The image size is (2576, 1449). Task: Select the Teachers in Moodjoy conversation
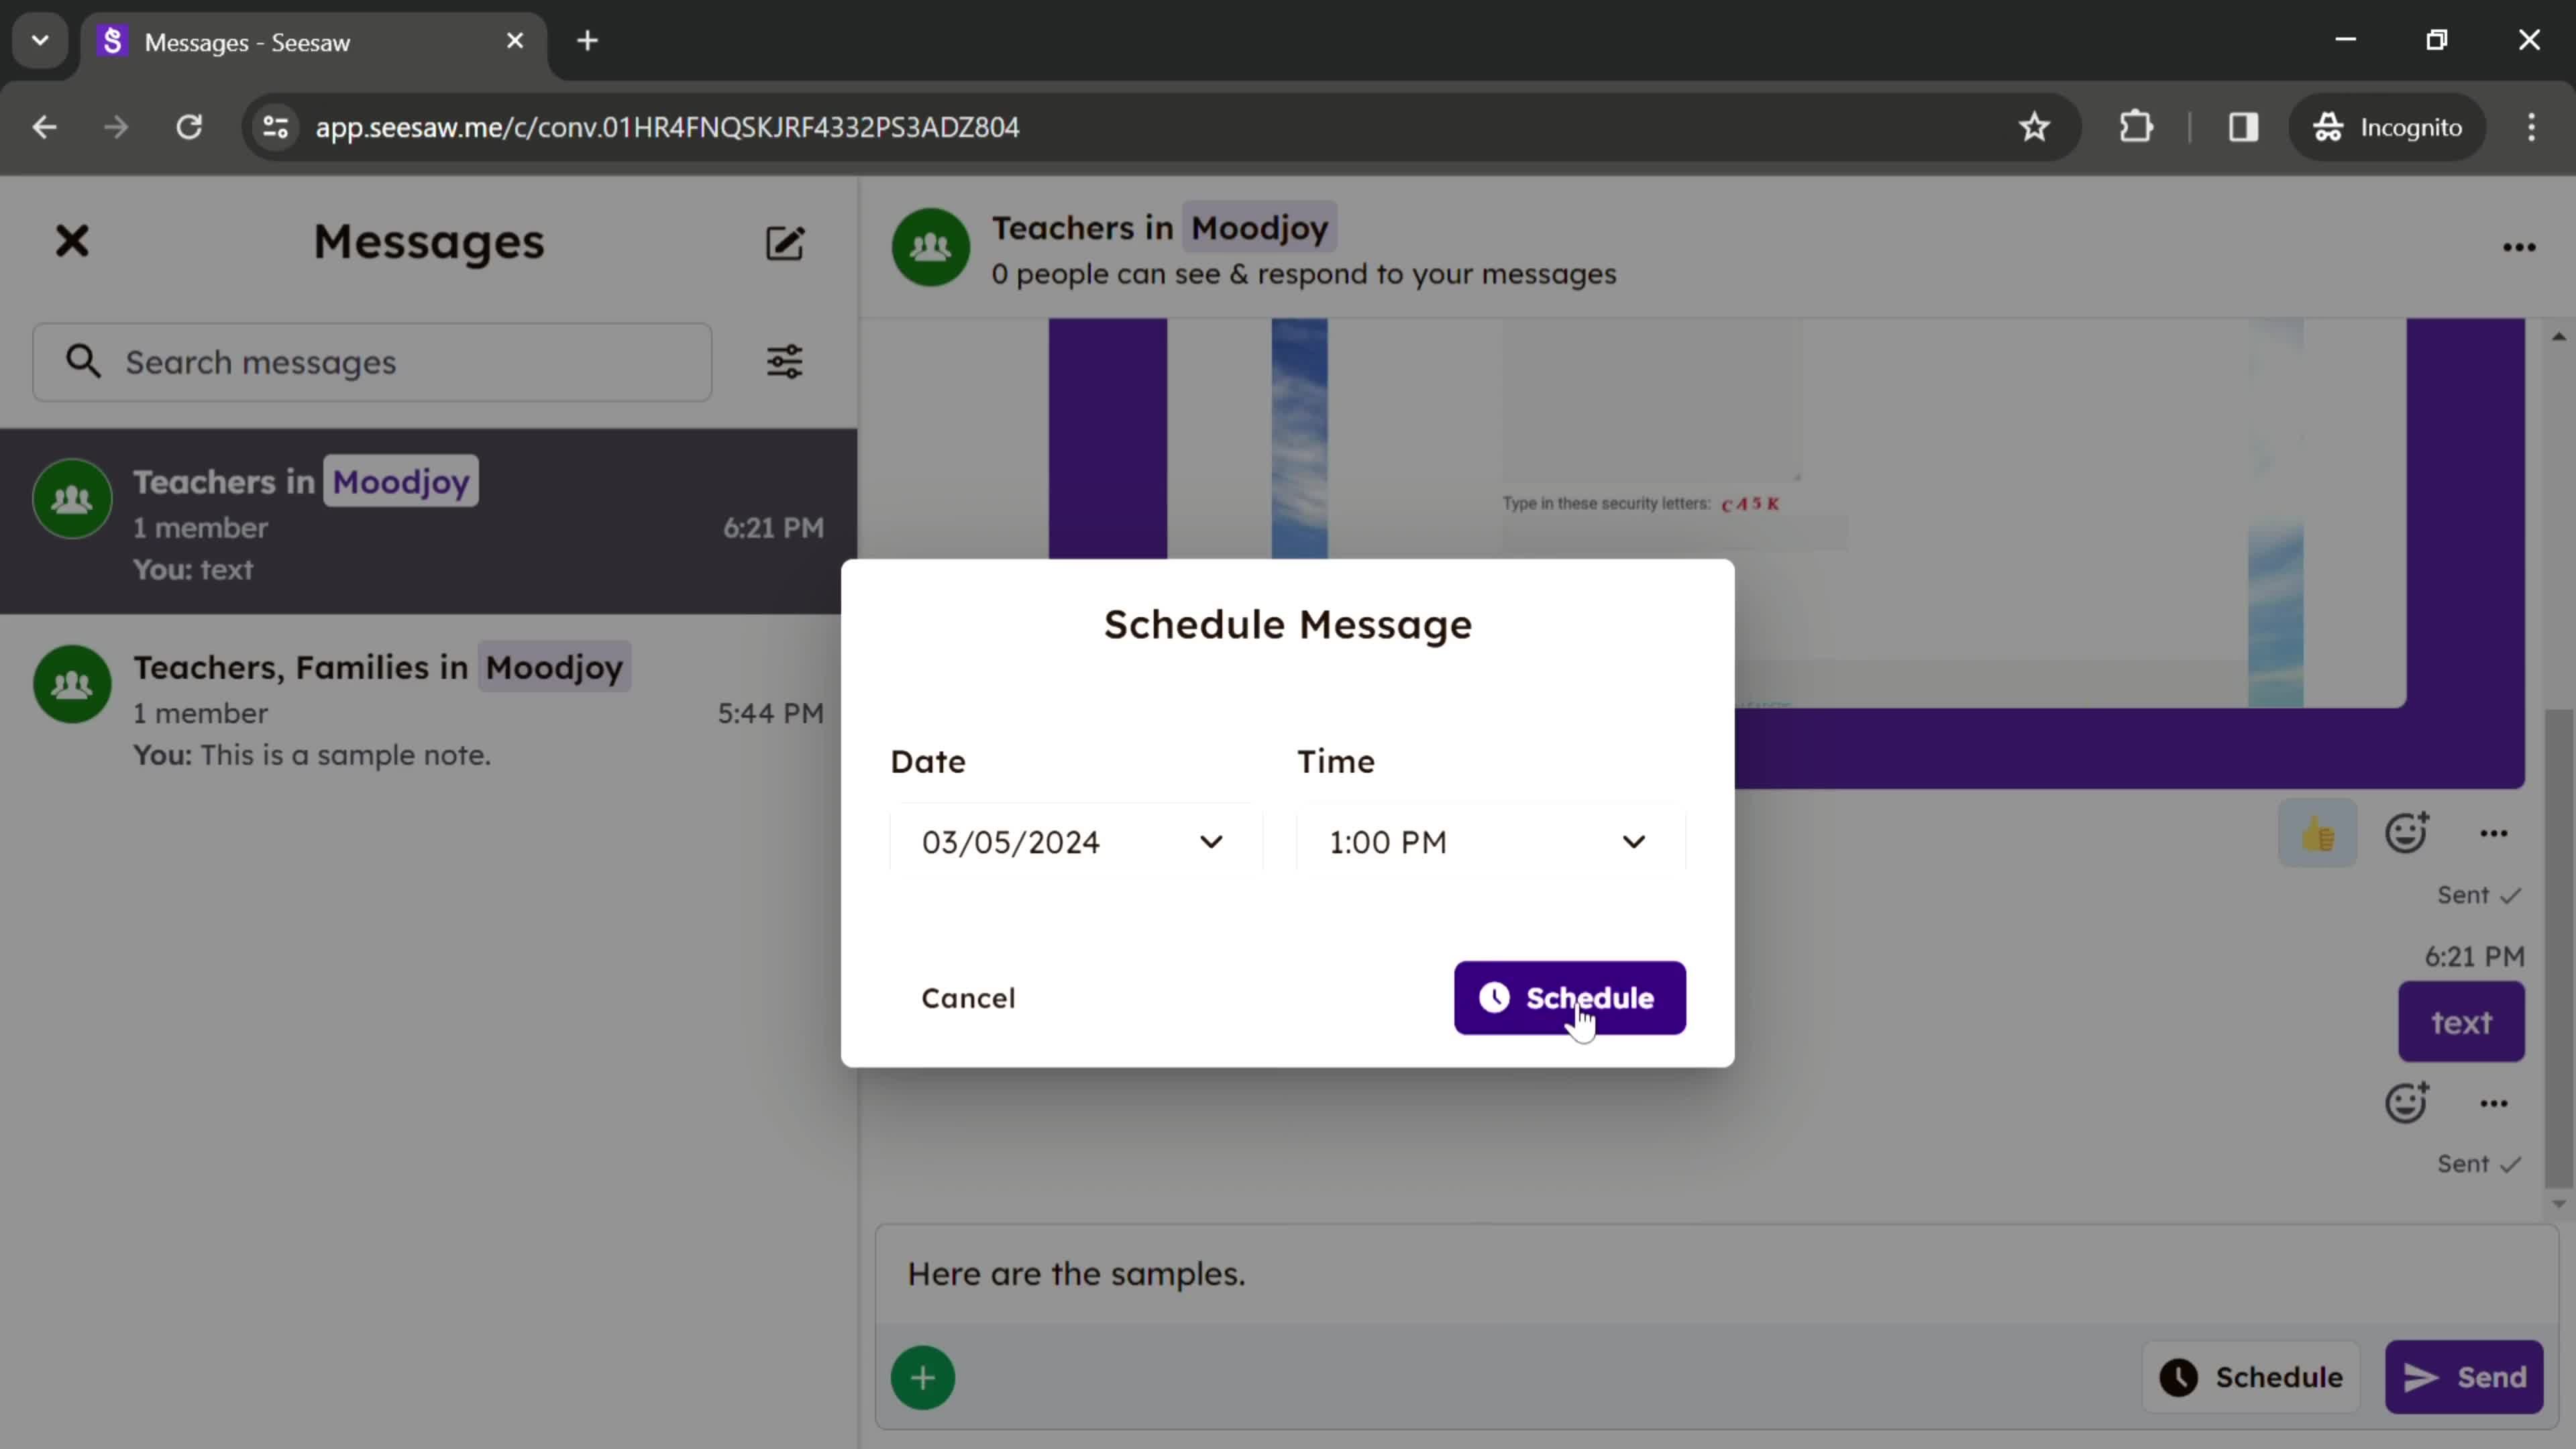click(x=427, y=522)
